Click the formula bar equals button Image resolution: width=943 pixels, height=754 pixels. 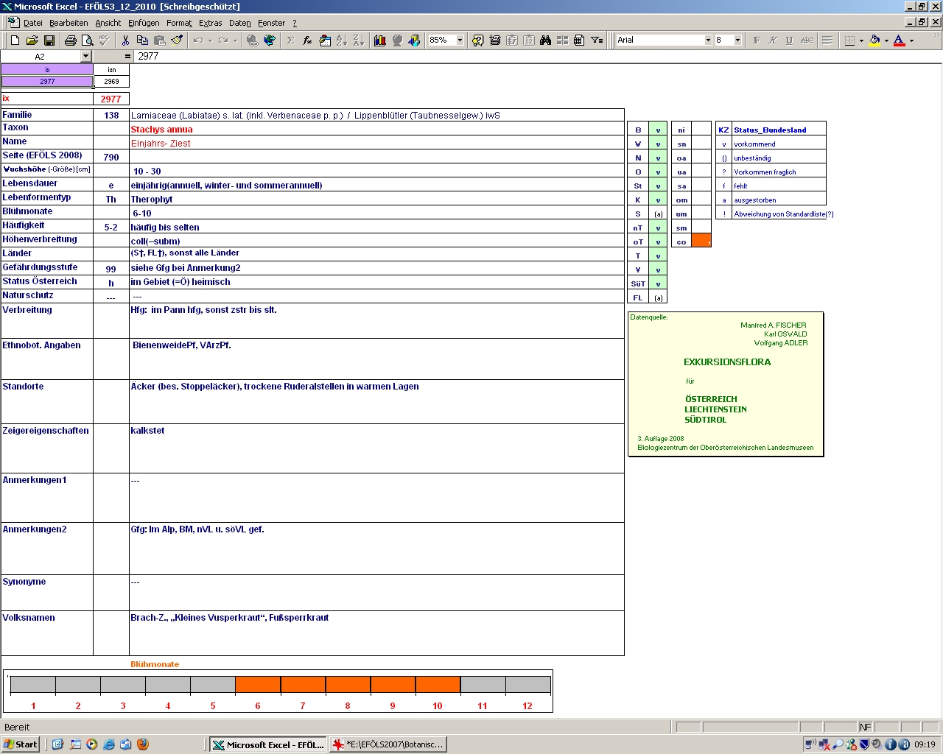point(127,57)
